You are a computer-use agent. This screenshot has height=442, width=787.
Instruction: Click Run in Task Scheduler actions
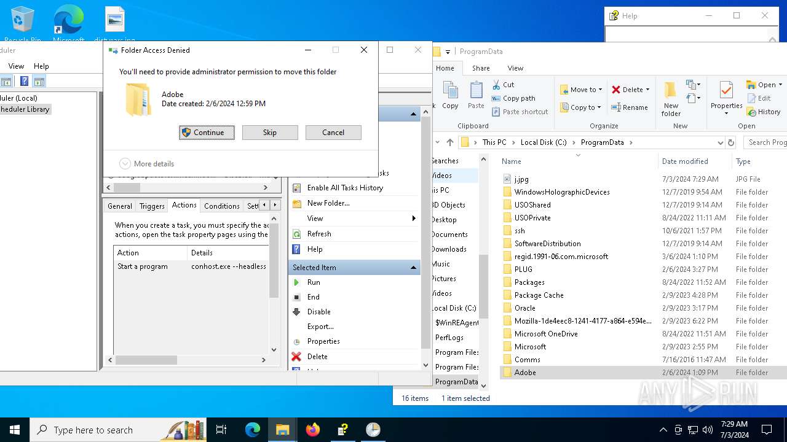click(314, 282)
